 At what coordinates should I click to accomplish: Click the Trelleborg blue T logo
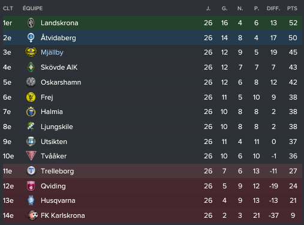pos(31,171)
